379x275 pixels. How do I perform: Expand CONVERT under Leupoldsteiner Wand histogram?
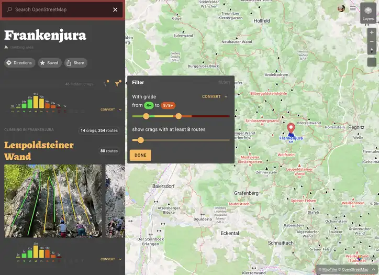[111, 259]
